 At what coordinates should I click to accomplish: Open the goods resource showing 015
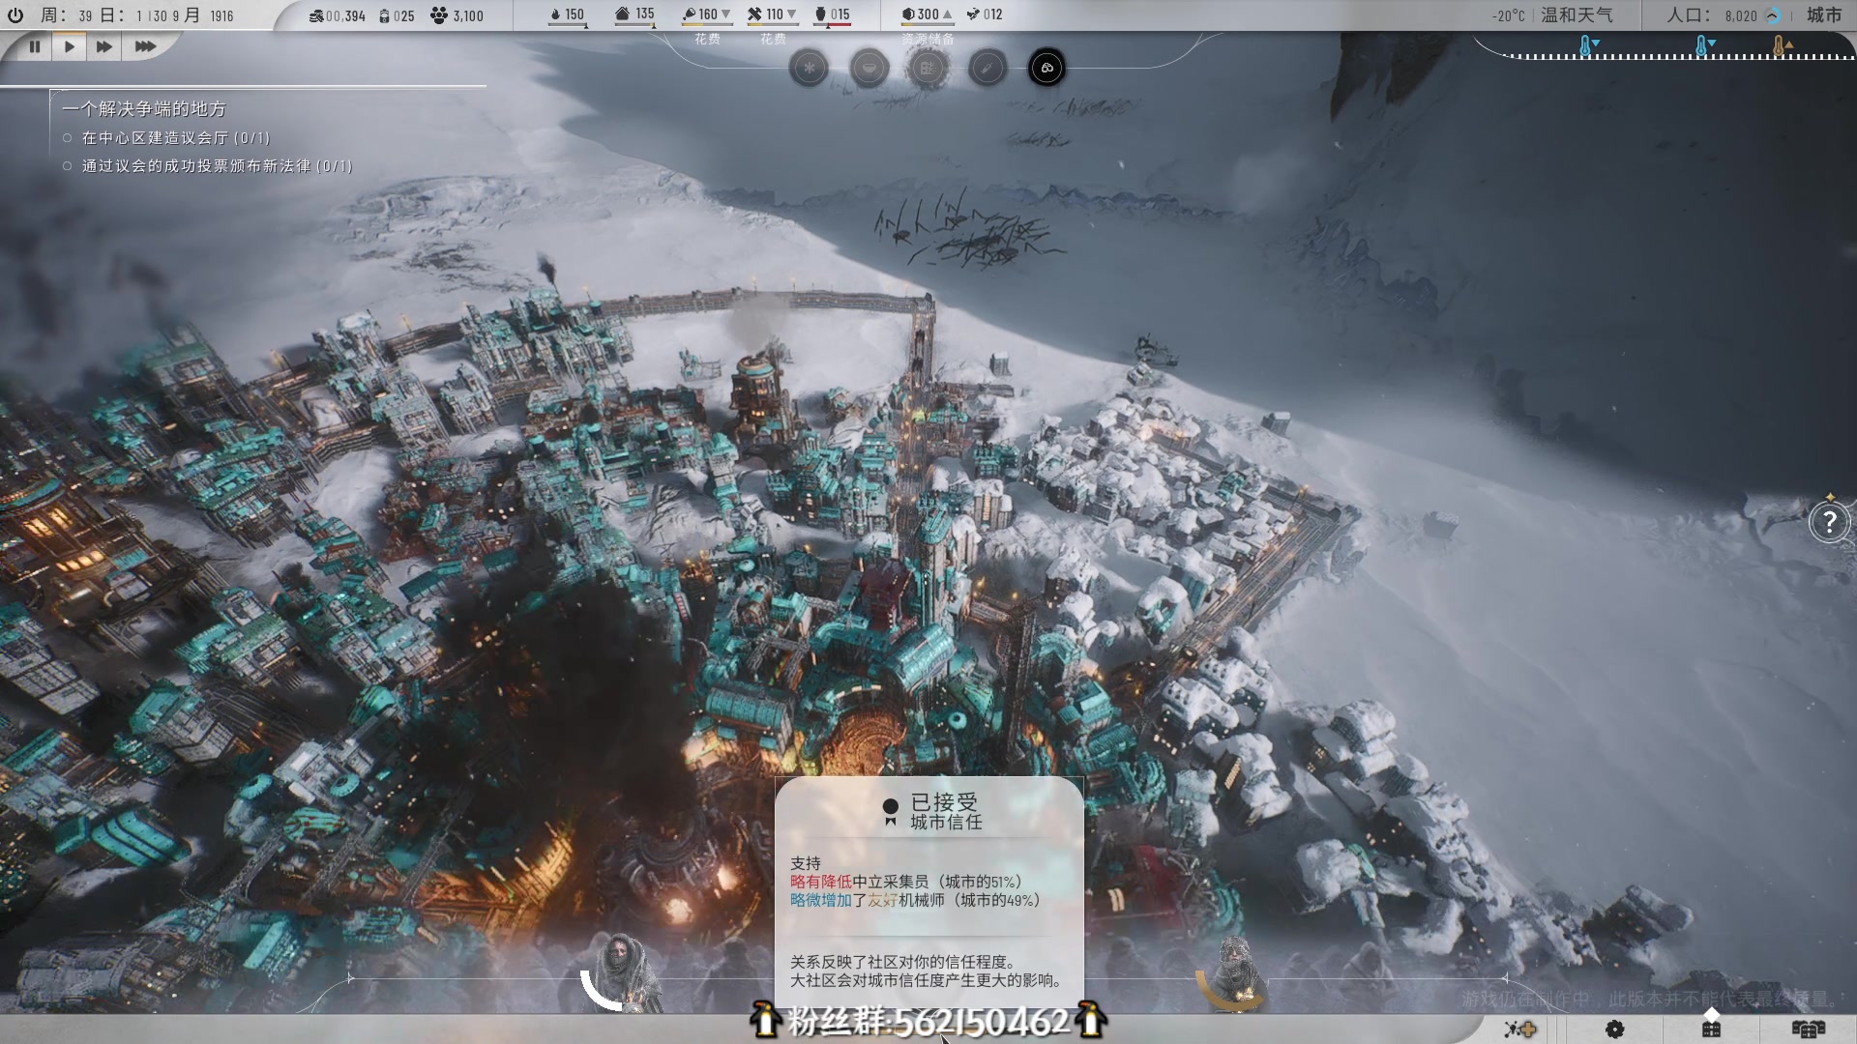pyautogui.click(x=833, y=14)
